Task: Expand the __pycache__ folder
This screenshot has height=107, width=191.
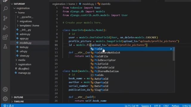Action: click(x=18, y=17)
